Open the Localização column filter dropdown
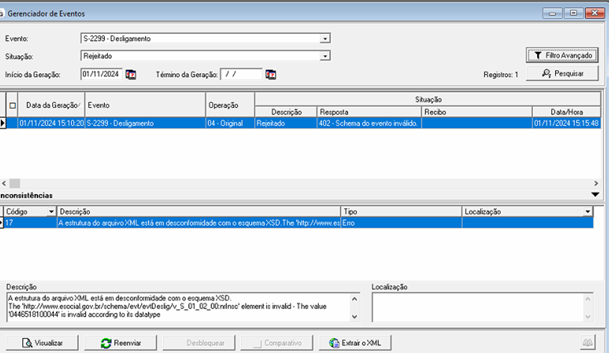This screenshot has width=609, height=353. [588, 211]
